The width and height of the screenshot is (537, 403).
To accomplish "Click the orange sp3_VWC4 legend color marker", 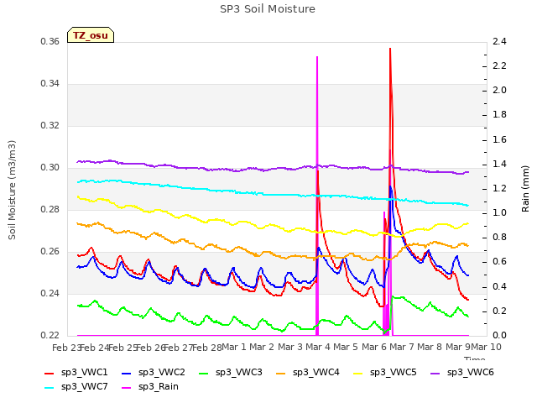I will click(281, 373).
